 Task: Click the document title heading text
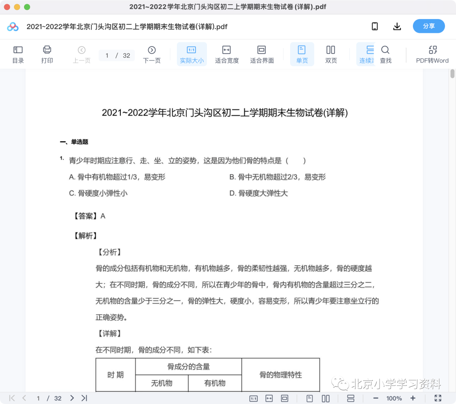(225, 113)
